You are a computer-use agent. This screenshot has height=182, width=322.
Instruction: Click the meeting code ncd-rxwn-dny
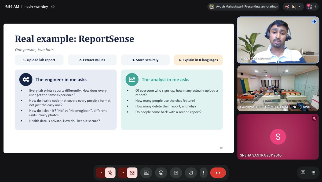[x=36, y=7]
